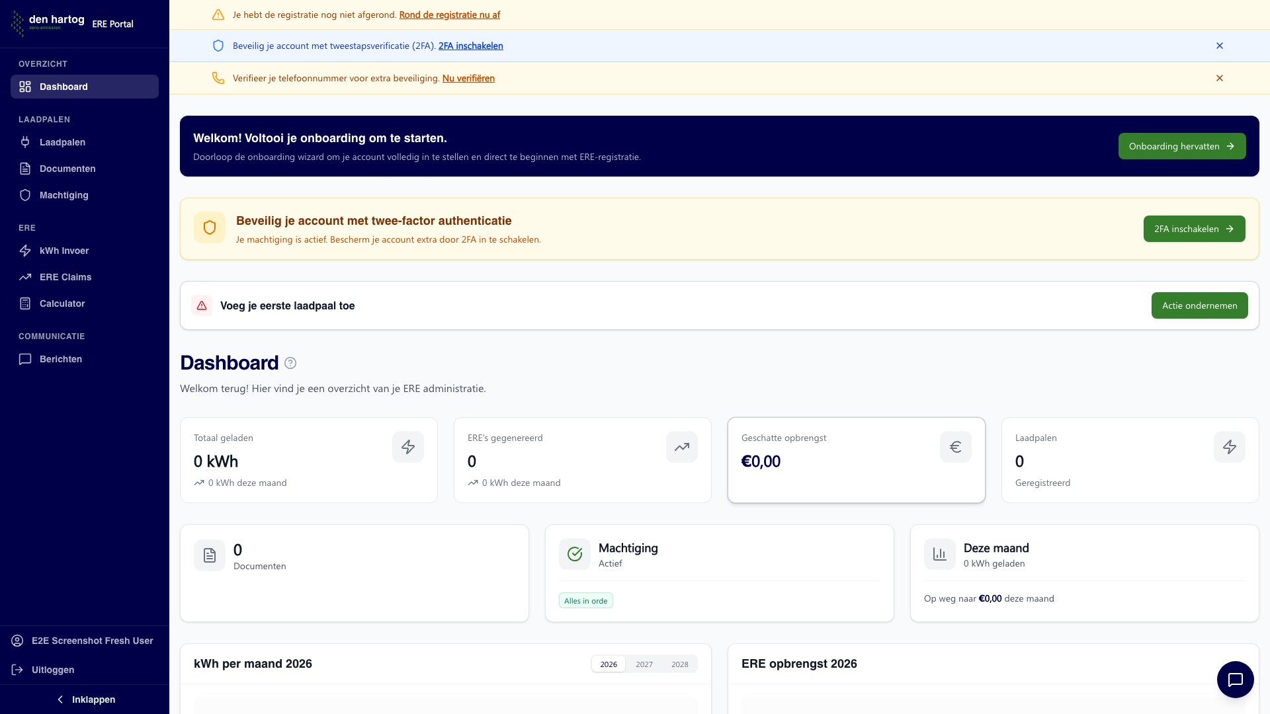This screenshot has width=1270, height=714.
Task: Click Uitloggen to sign out
Action: (x=53, y=670)
